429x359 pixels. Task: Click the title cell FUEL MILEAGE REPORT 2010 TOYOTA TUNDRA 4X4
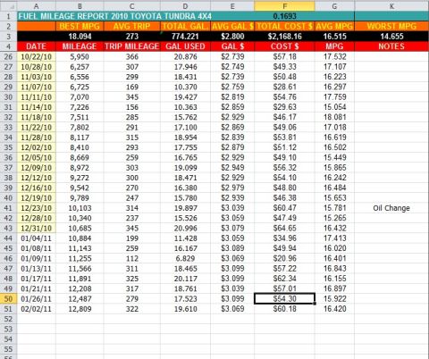(x=115, y=16)
